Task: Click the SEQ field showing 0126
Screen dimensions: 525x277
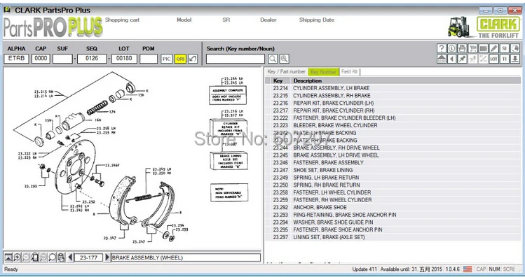Action: tap(92, 59)
